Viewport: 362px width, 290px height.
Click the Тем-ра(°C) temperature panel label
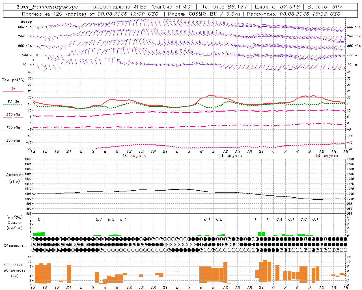(x=13, y=80)
